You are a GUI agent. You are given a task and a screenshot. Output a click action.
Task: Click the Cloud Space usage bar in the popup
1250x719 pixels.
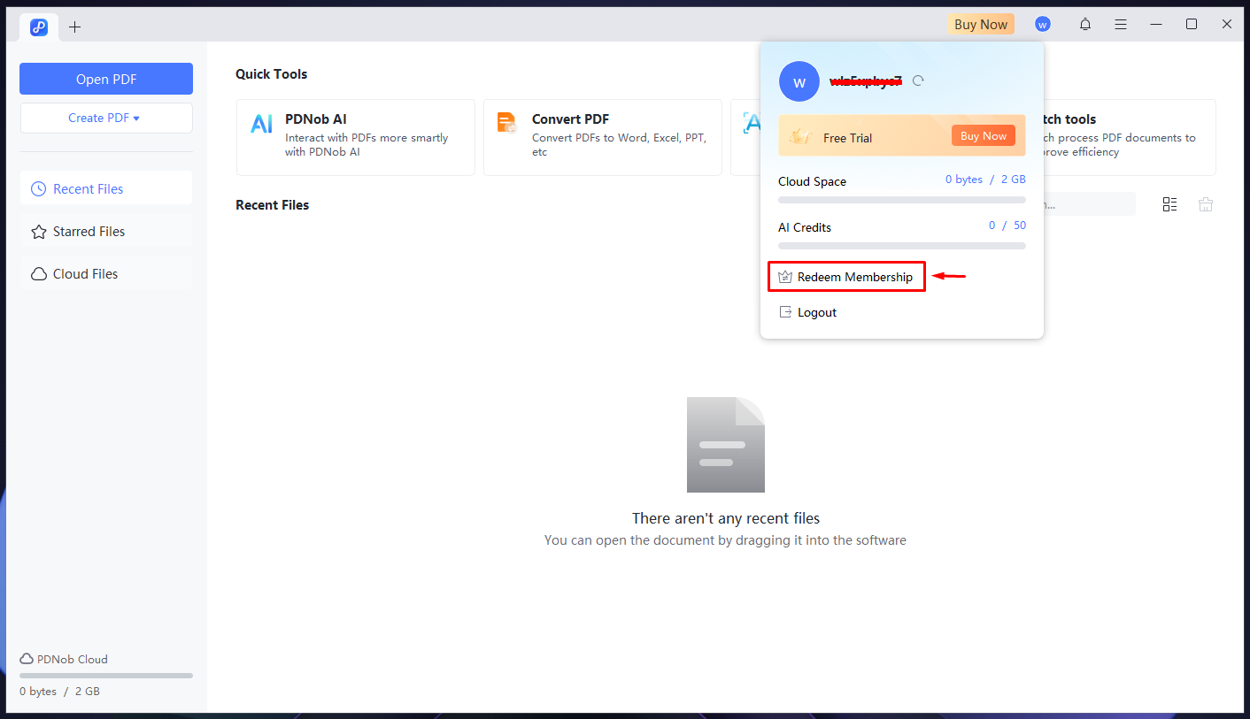click(x=902, y=200)
